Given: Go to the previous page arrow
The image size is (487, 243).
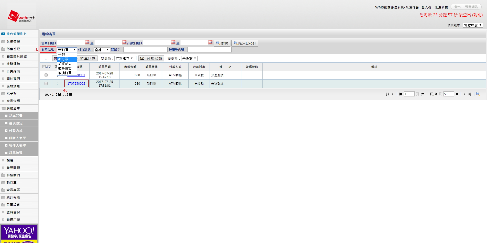Looking at the screenshot, I should (393, 94).
